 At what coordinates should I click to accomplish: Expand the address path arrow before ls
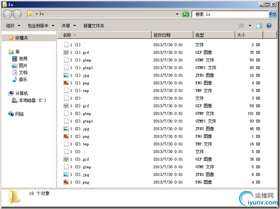tap(37, 14)
